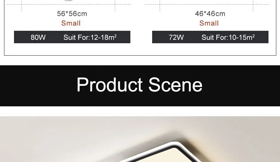Open the ceiling lamp scene photo

(140, 139)
